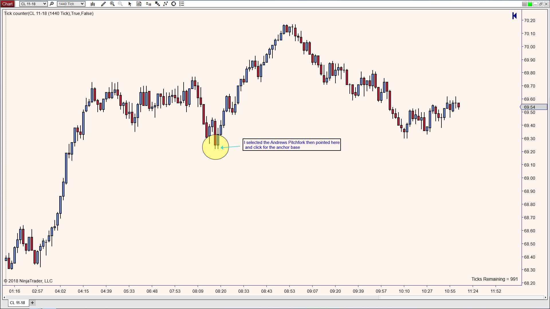The height and width of the screenshot is (309, 550).
Task: Click the Chart title menu button
Action: [x=7, y=4]
